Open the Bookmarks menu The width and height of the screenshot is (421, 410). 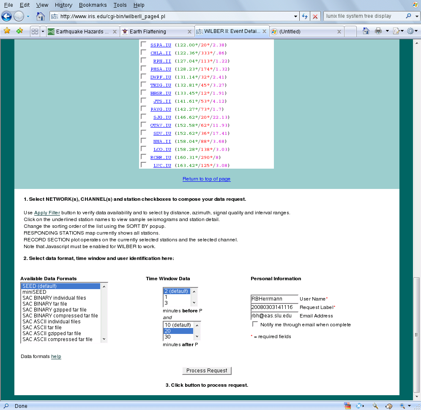[93, 5]
